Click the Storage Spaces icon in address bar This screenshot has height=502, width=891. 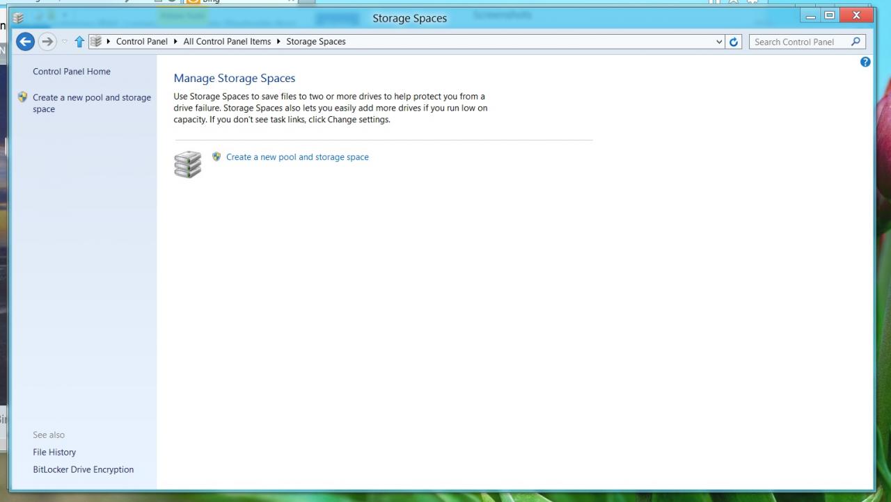(x=96, y=42)
